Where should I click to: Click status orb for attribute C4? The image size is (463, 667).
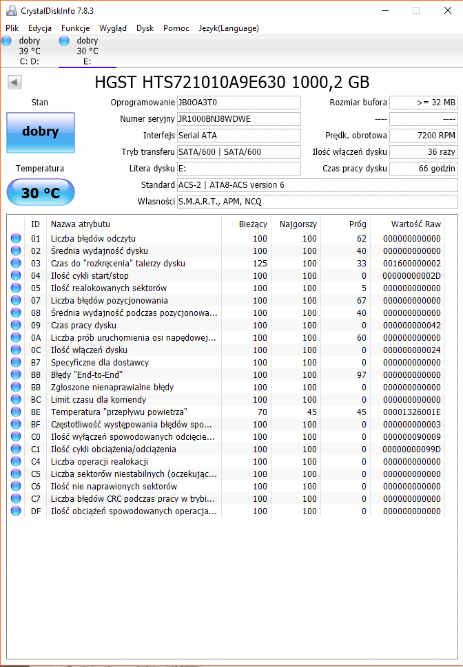[x=16, y=462]
